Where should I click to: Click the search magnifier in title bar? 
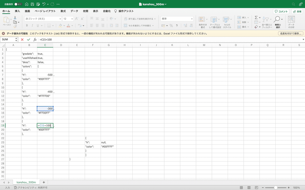[294, 4]
